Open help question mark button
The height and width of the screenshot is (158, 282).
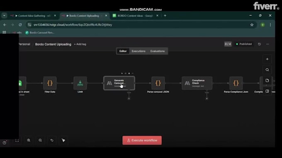(x=5, y=143)
